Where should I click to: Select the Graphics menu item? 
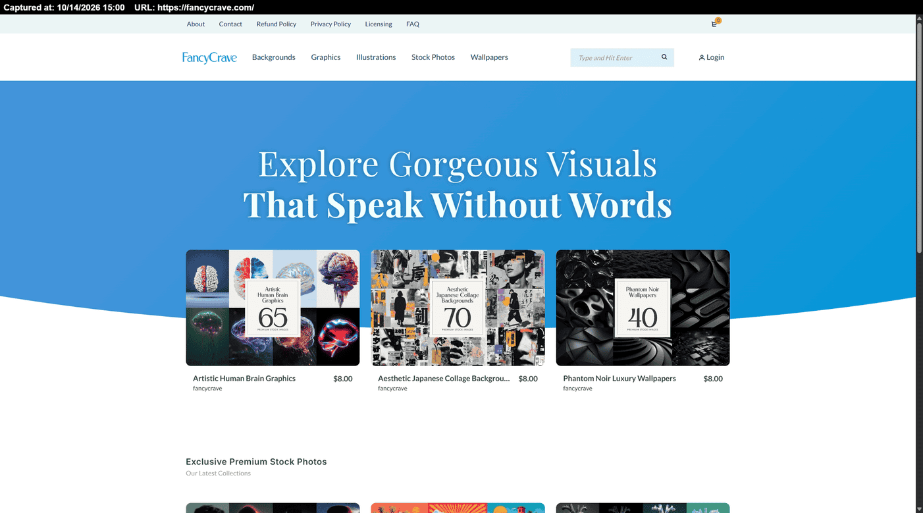[326, 57]
